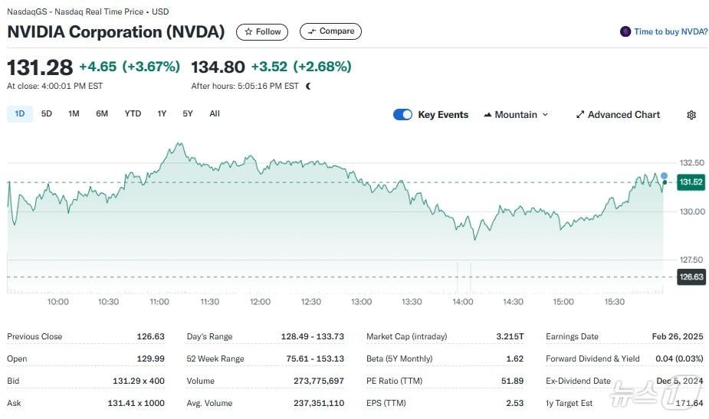Viewport: 709px width, 419px height.
Task: Expand the Mountain chart style dropdown
Action: pyautogui.click(x=545, y=115)
